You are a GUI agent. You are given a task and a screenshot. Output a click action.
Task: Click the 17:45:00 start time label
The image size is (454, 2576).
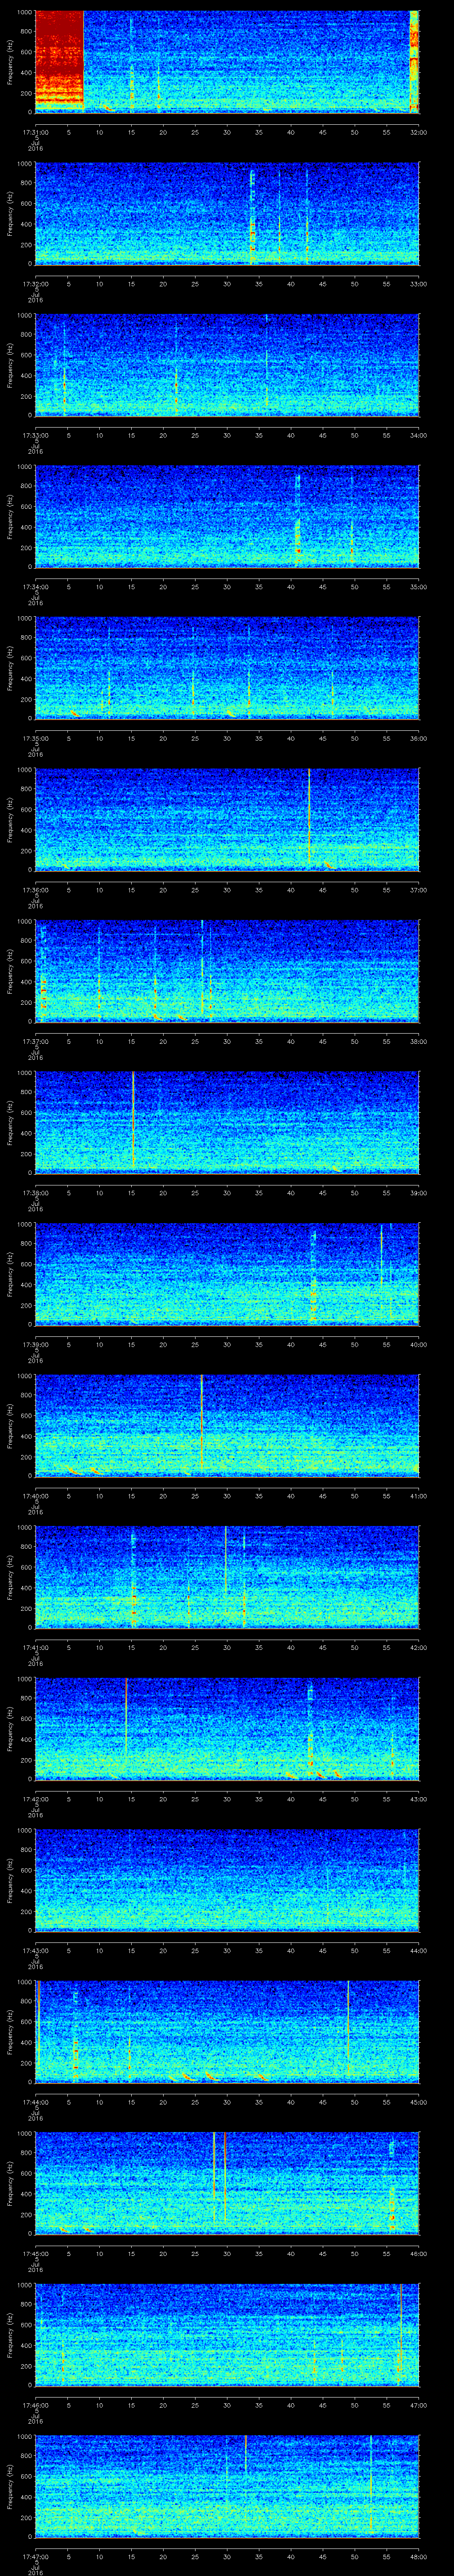point(35,2253)
